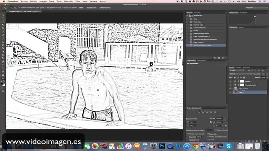The width and height of the screenshot is (269, 151).
Task: Click the 'Rellenar pant.' button
Action: [105, 8]
